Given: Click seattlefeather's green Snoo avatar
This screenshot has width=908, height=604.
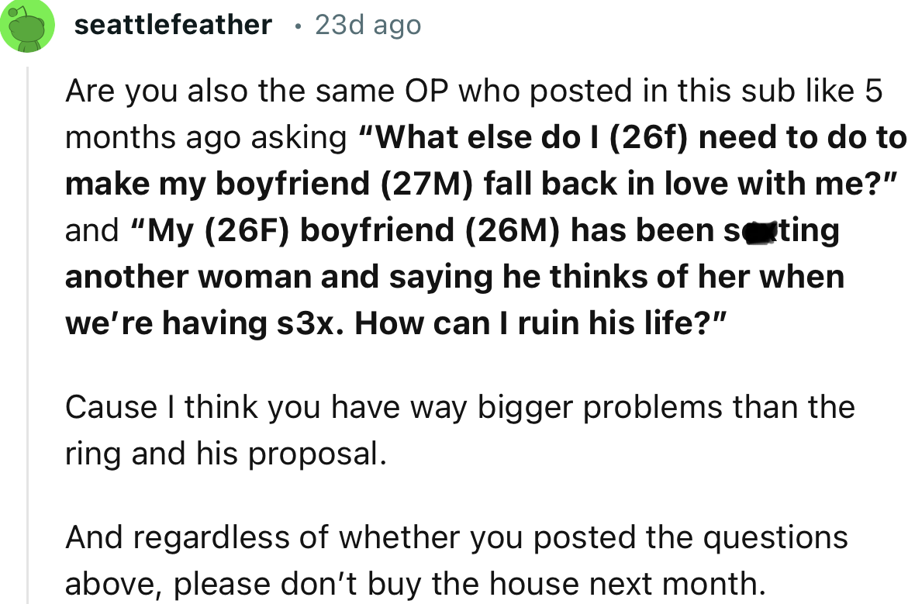Looking at the screenshot, I should click(x=28, y=26).
